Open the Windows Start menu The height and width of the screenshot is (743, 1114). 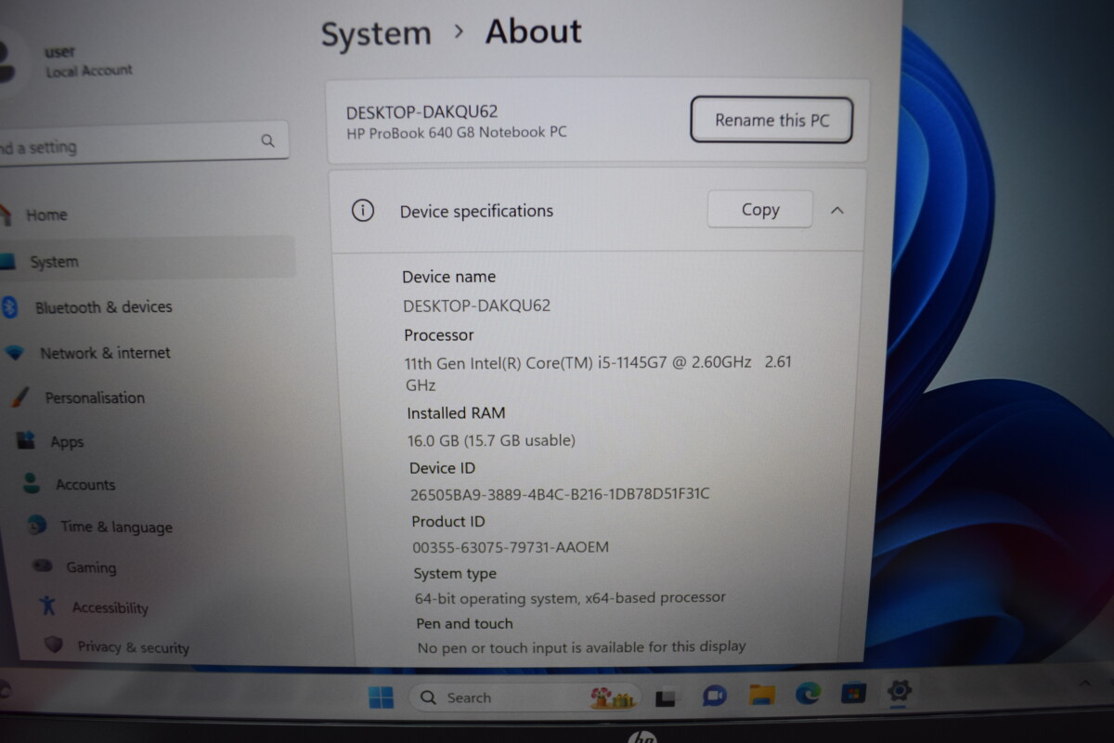point(382,697)
